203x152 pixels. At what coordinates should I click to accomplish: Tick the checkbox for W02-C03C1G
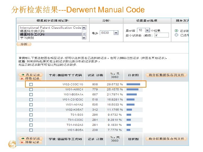tap(31, 84)
